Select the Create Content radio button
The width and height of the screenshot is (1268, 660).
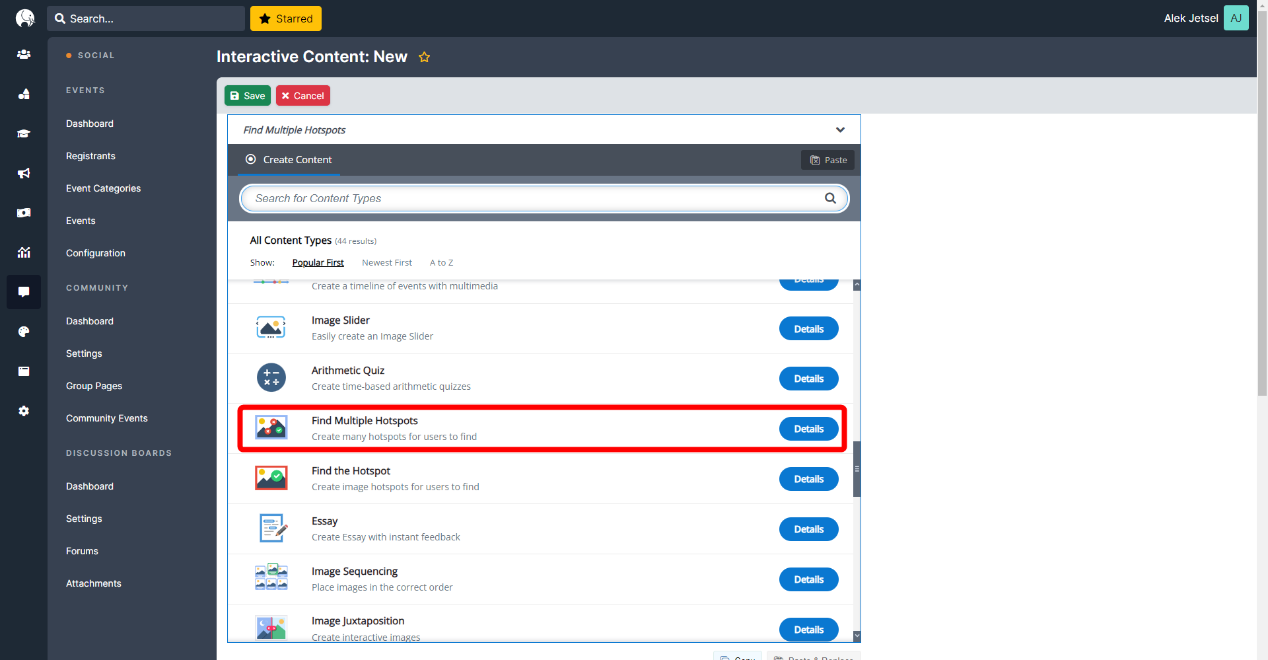click(x=251, y=159)
